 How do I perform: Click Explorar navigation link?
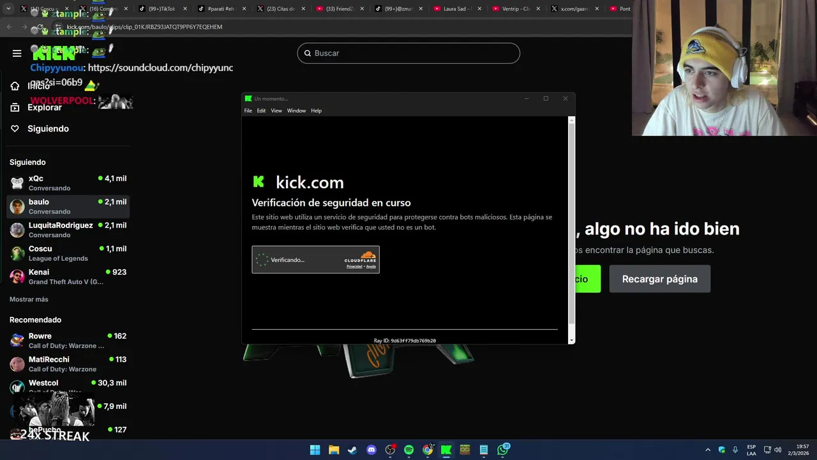point(45,107)
